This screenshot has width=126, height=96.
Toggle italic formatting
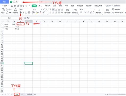24,12
